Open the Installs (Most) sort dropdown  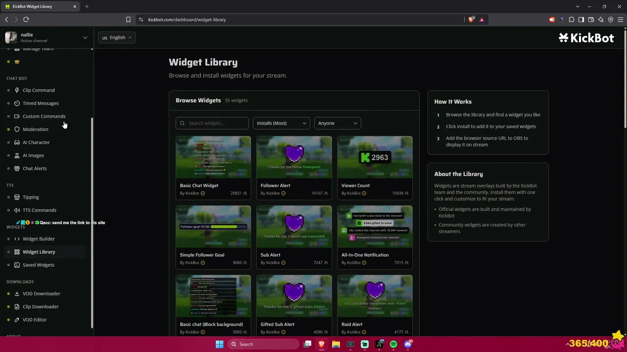tap(281, 123)
